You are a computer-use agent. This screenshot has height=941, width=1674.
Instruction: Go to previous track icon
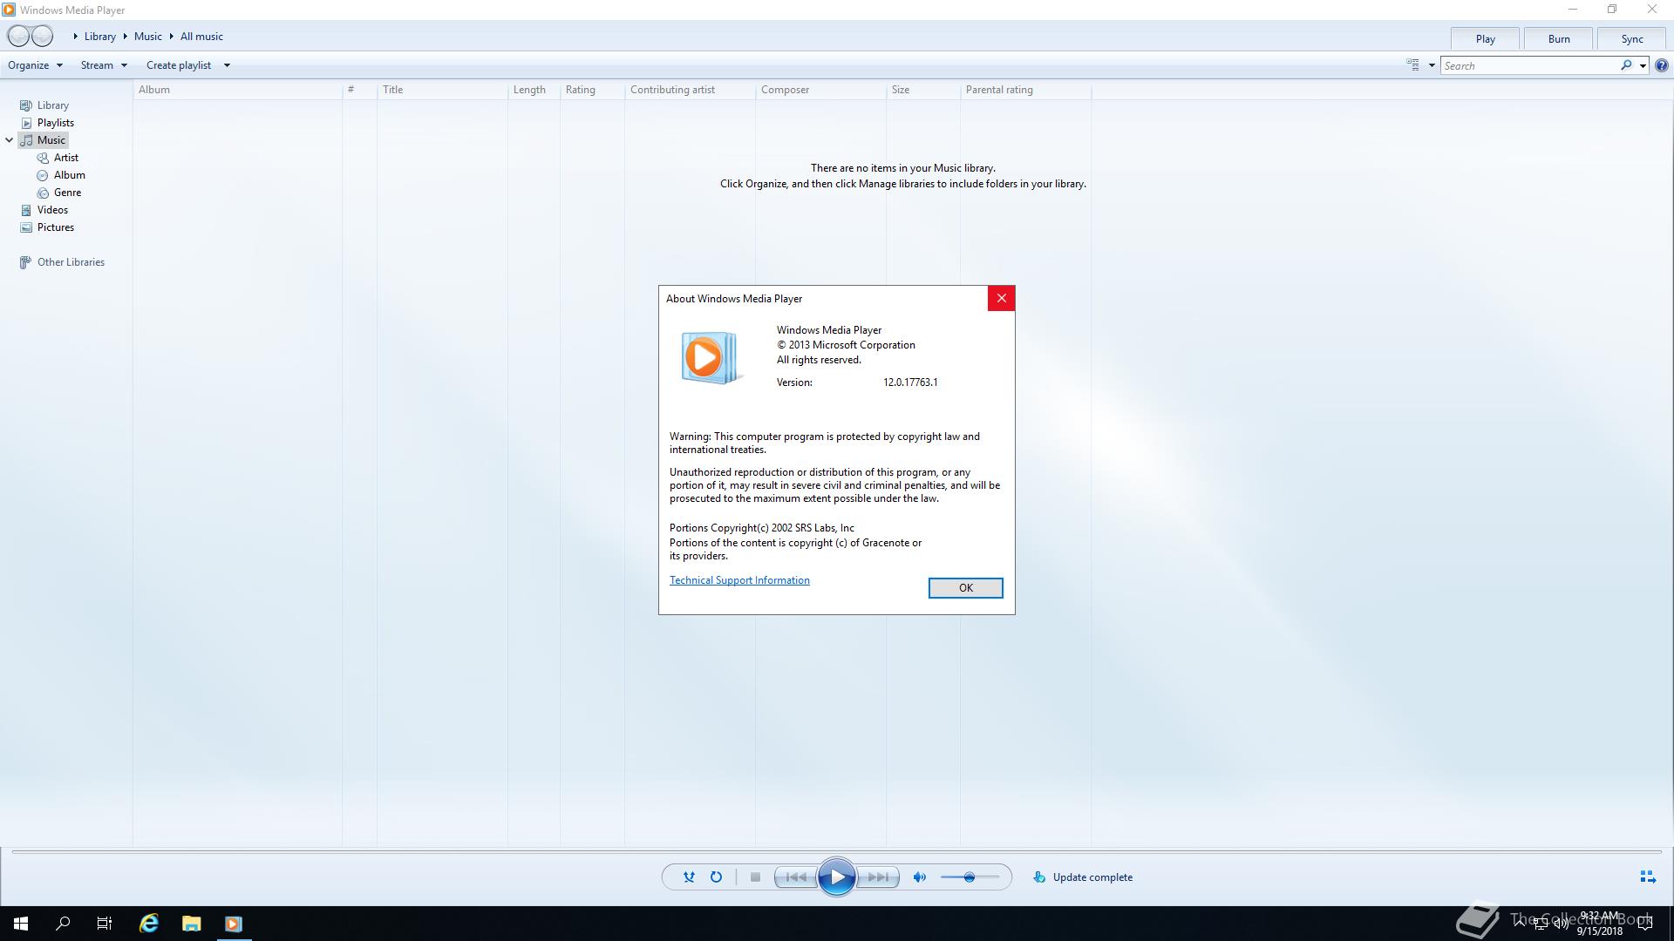(x=795, y=877)
